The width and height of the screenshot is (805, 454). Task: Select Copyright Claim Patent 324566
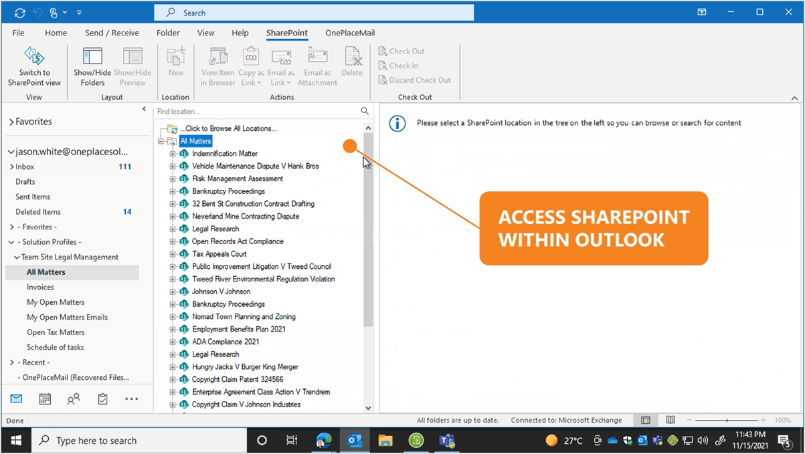click(238, 380)
